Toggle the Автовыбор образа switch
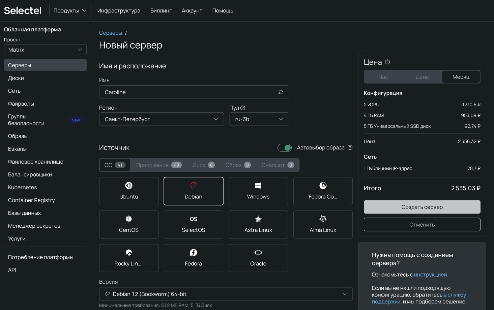Viewport: 494px width, 310px height. pyautogui.click(x=285, y=148)
